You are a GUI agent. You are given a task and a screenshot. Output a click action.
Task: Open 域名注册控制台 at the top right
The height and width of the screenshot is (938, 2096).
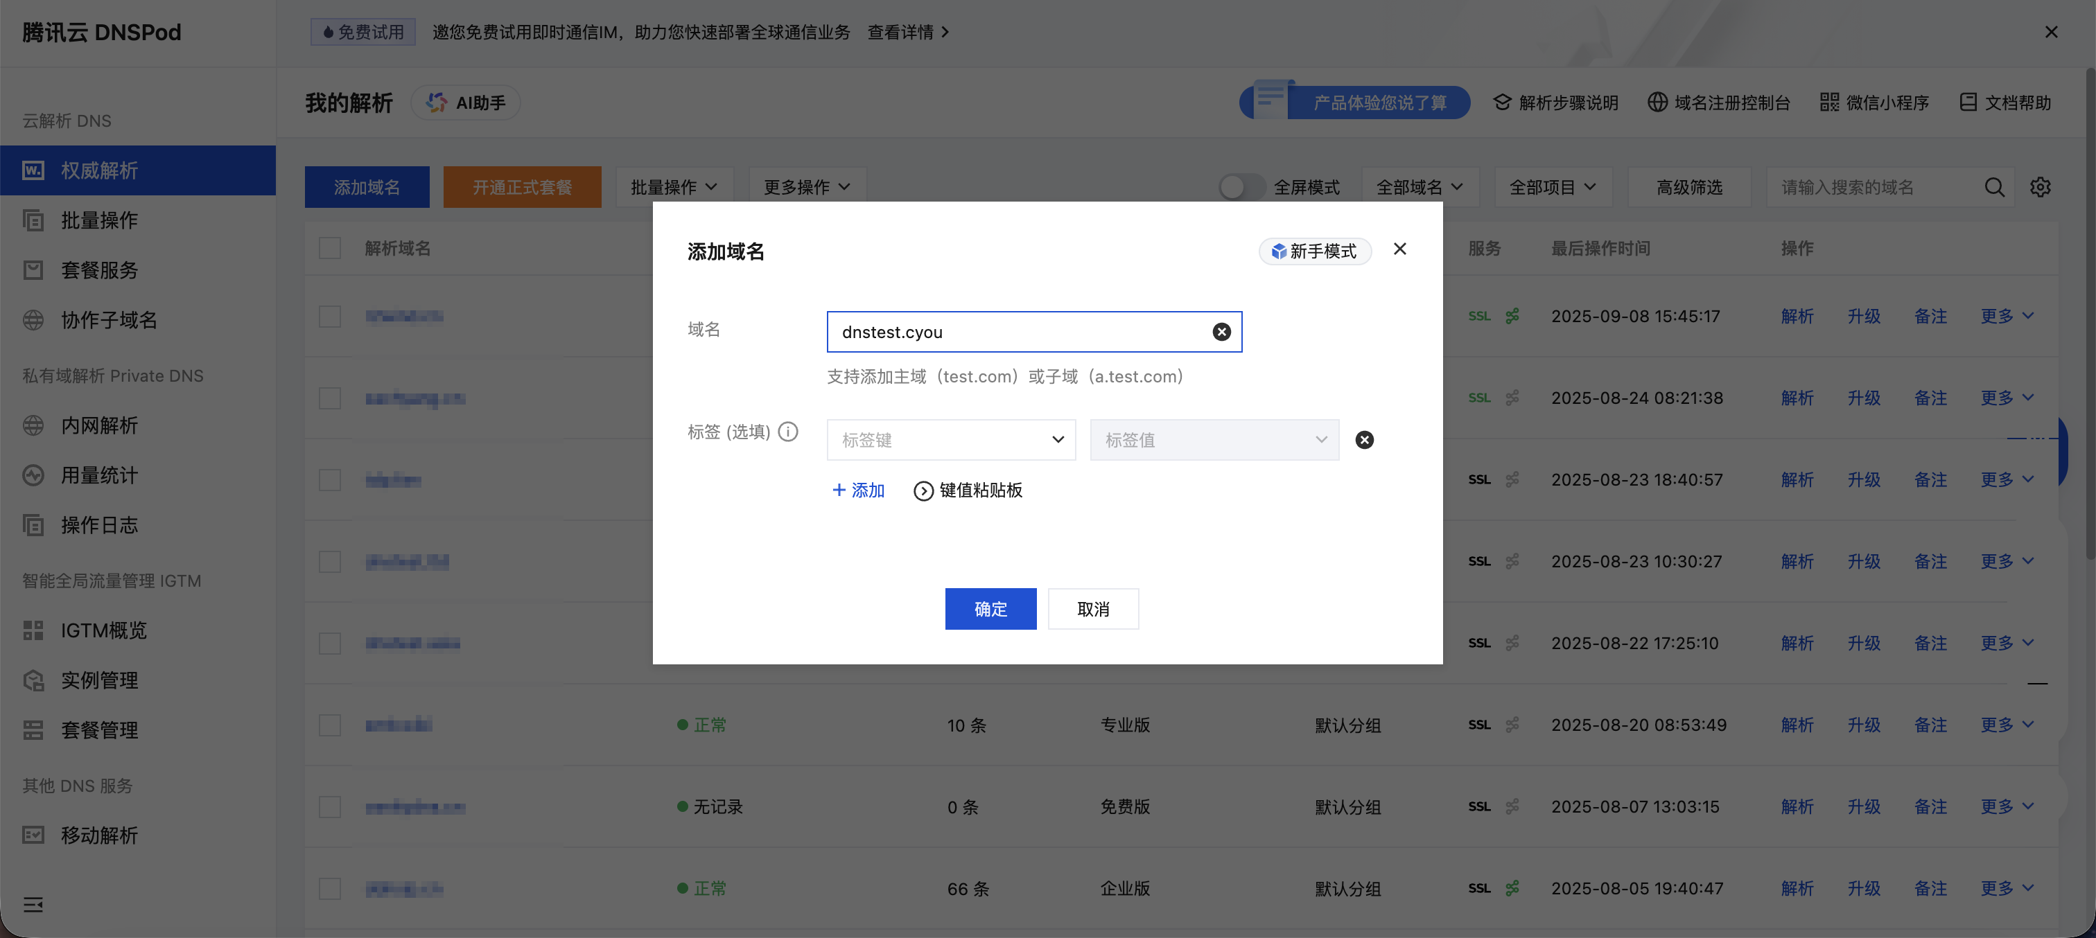(1730, 103)
